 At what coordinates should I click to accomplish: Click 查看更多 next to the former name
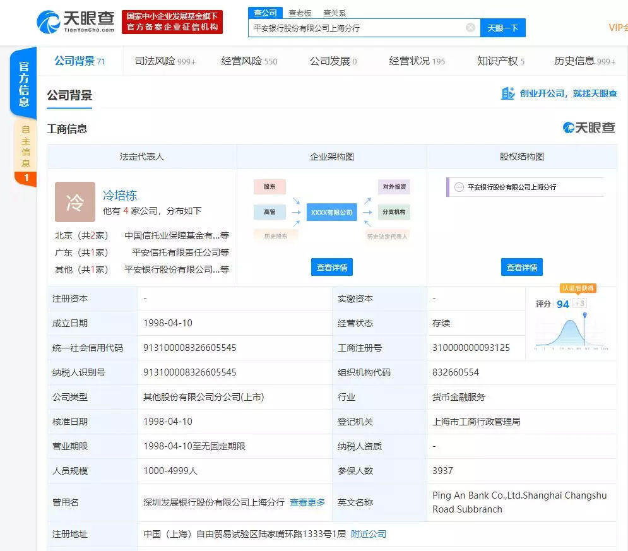(307, 502)
